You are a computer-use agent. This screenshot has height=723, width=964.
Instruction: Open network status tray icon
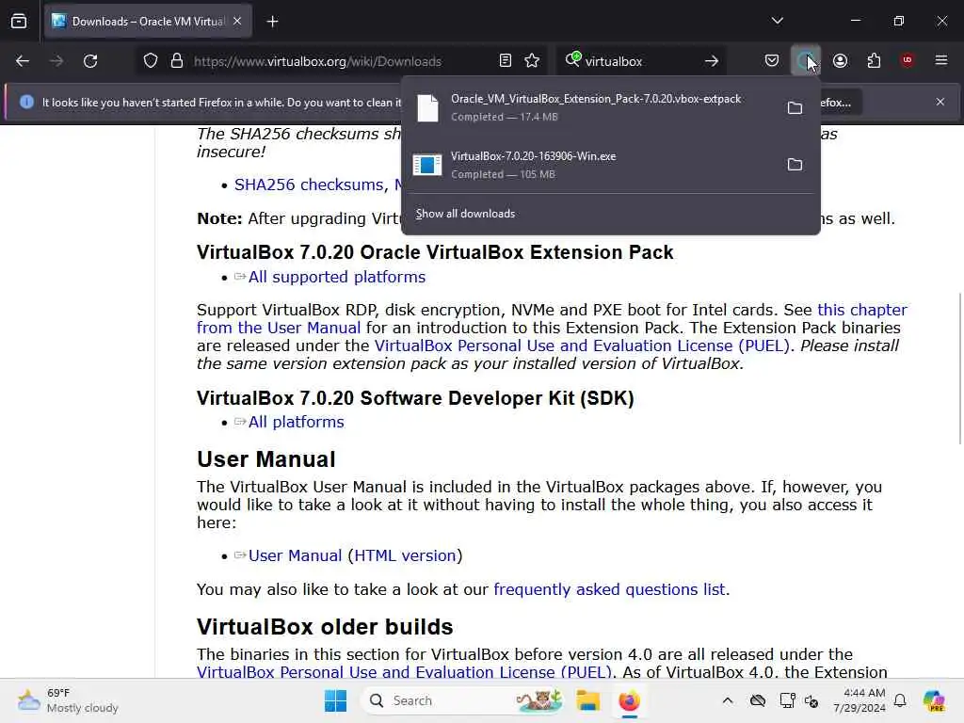[x=787, y=700]
